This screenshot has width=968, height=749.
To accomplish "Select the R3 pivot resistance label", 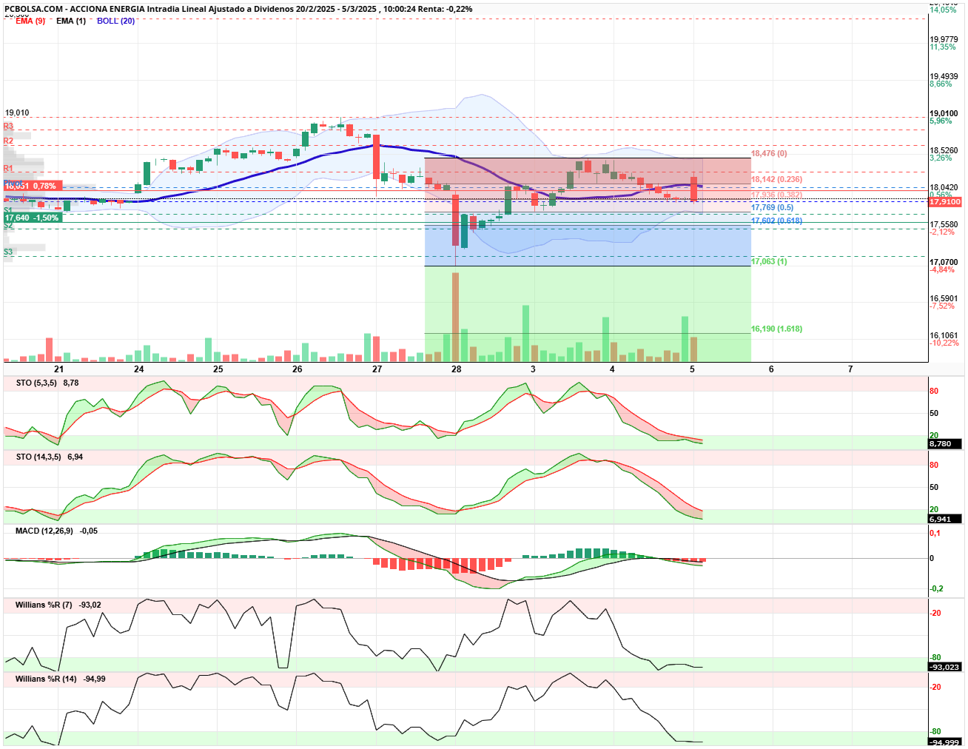I will pos(8,127).
